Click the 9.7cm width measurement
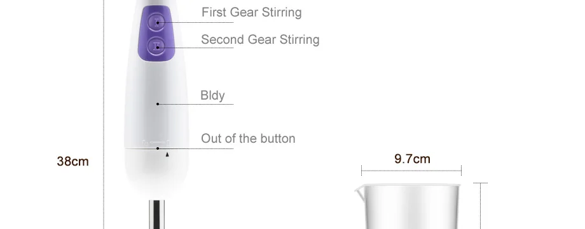Viewport: 585px width, 229px height. click(412, 159)
